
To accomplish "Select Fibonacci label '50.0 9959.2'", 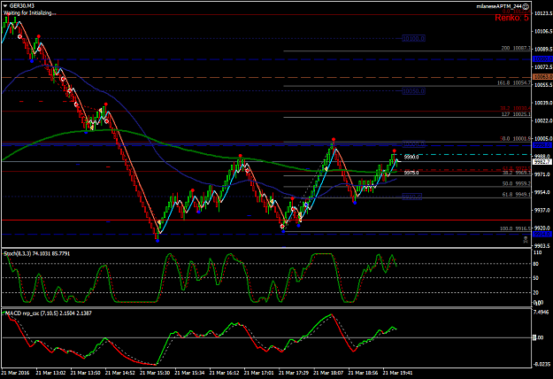I will coord(517,184).
